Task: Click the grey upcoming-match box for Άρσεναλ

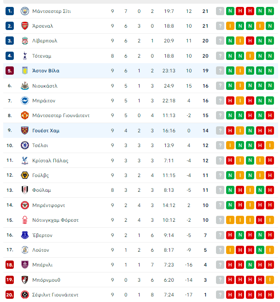Action: 220,26
